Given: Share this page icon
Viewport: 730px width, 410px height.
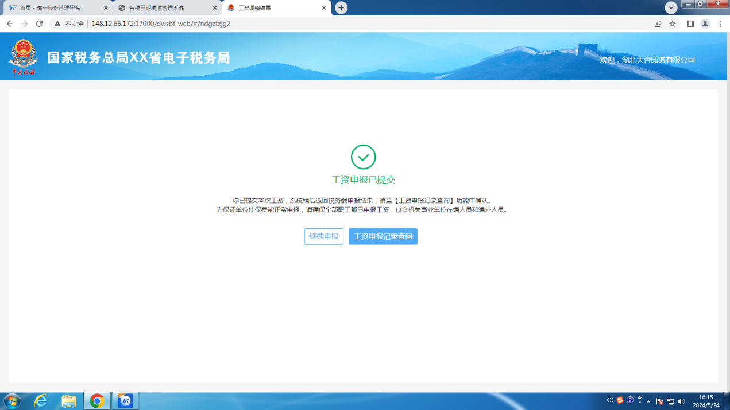Looking at the screenshot, I should point(658,24).
